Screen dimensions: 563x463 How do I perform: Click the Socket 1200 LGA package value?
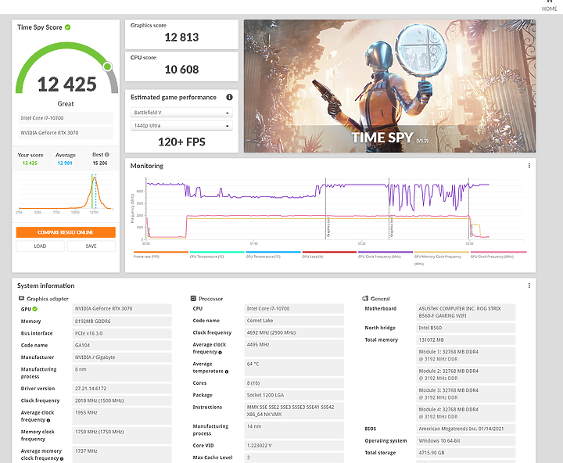point(294,395)
